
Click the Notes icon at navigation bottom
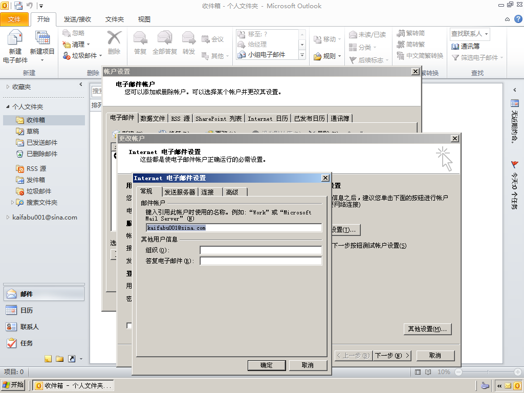click(48, 359)
